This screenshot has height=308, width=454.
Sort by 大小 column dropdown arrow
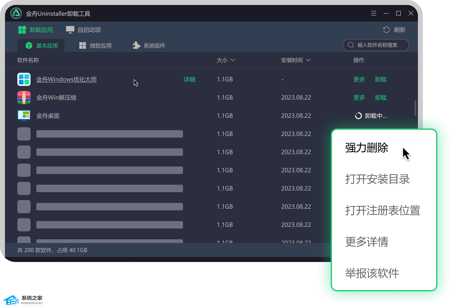point(233,60)
